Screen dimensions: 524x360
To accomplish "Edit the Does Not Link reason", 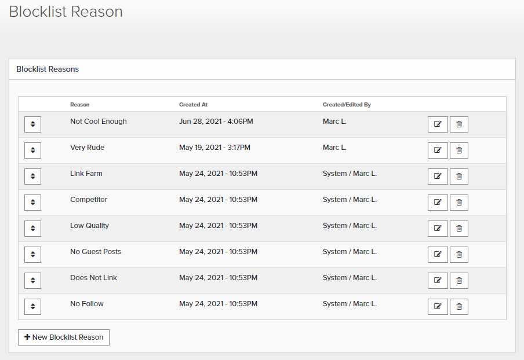I will point(438,280).
